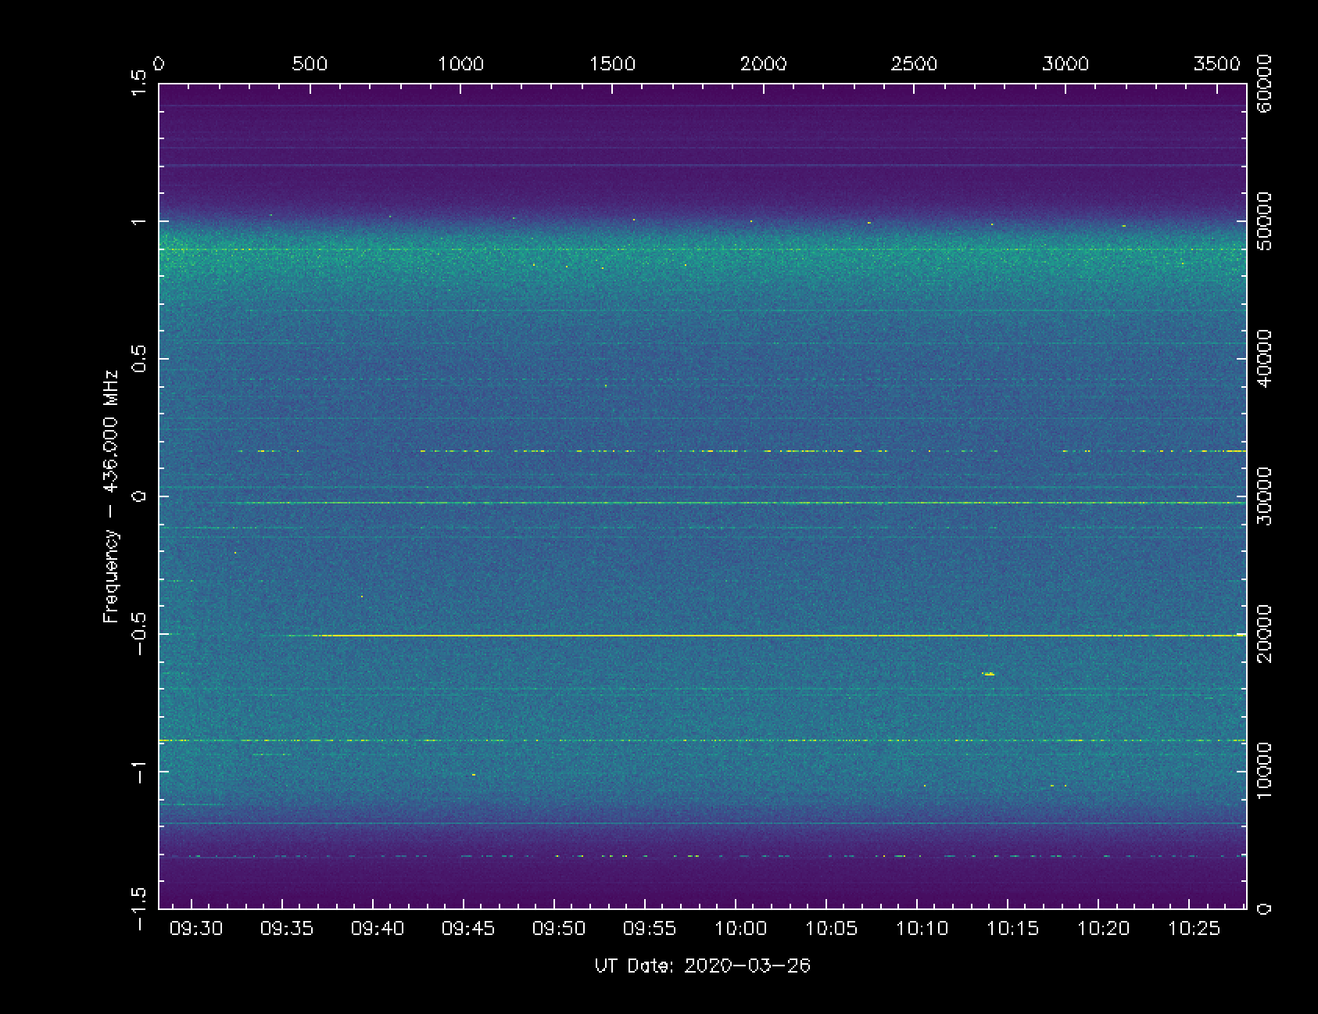Select the 10:25 time tick label
Viewport: 1318px width, 1014px height.
point(1194,929)
